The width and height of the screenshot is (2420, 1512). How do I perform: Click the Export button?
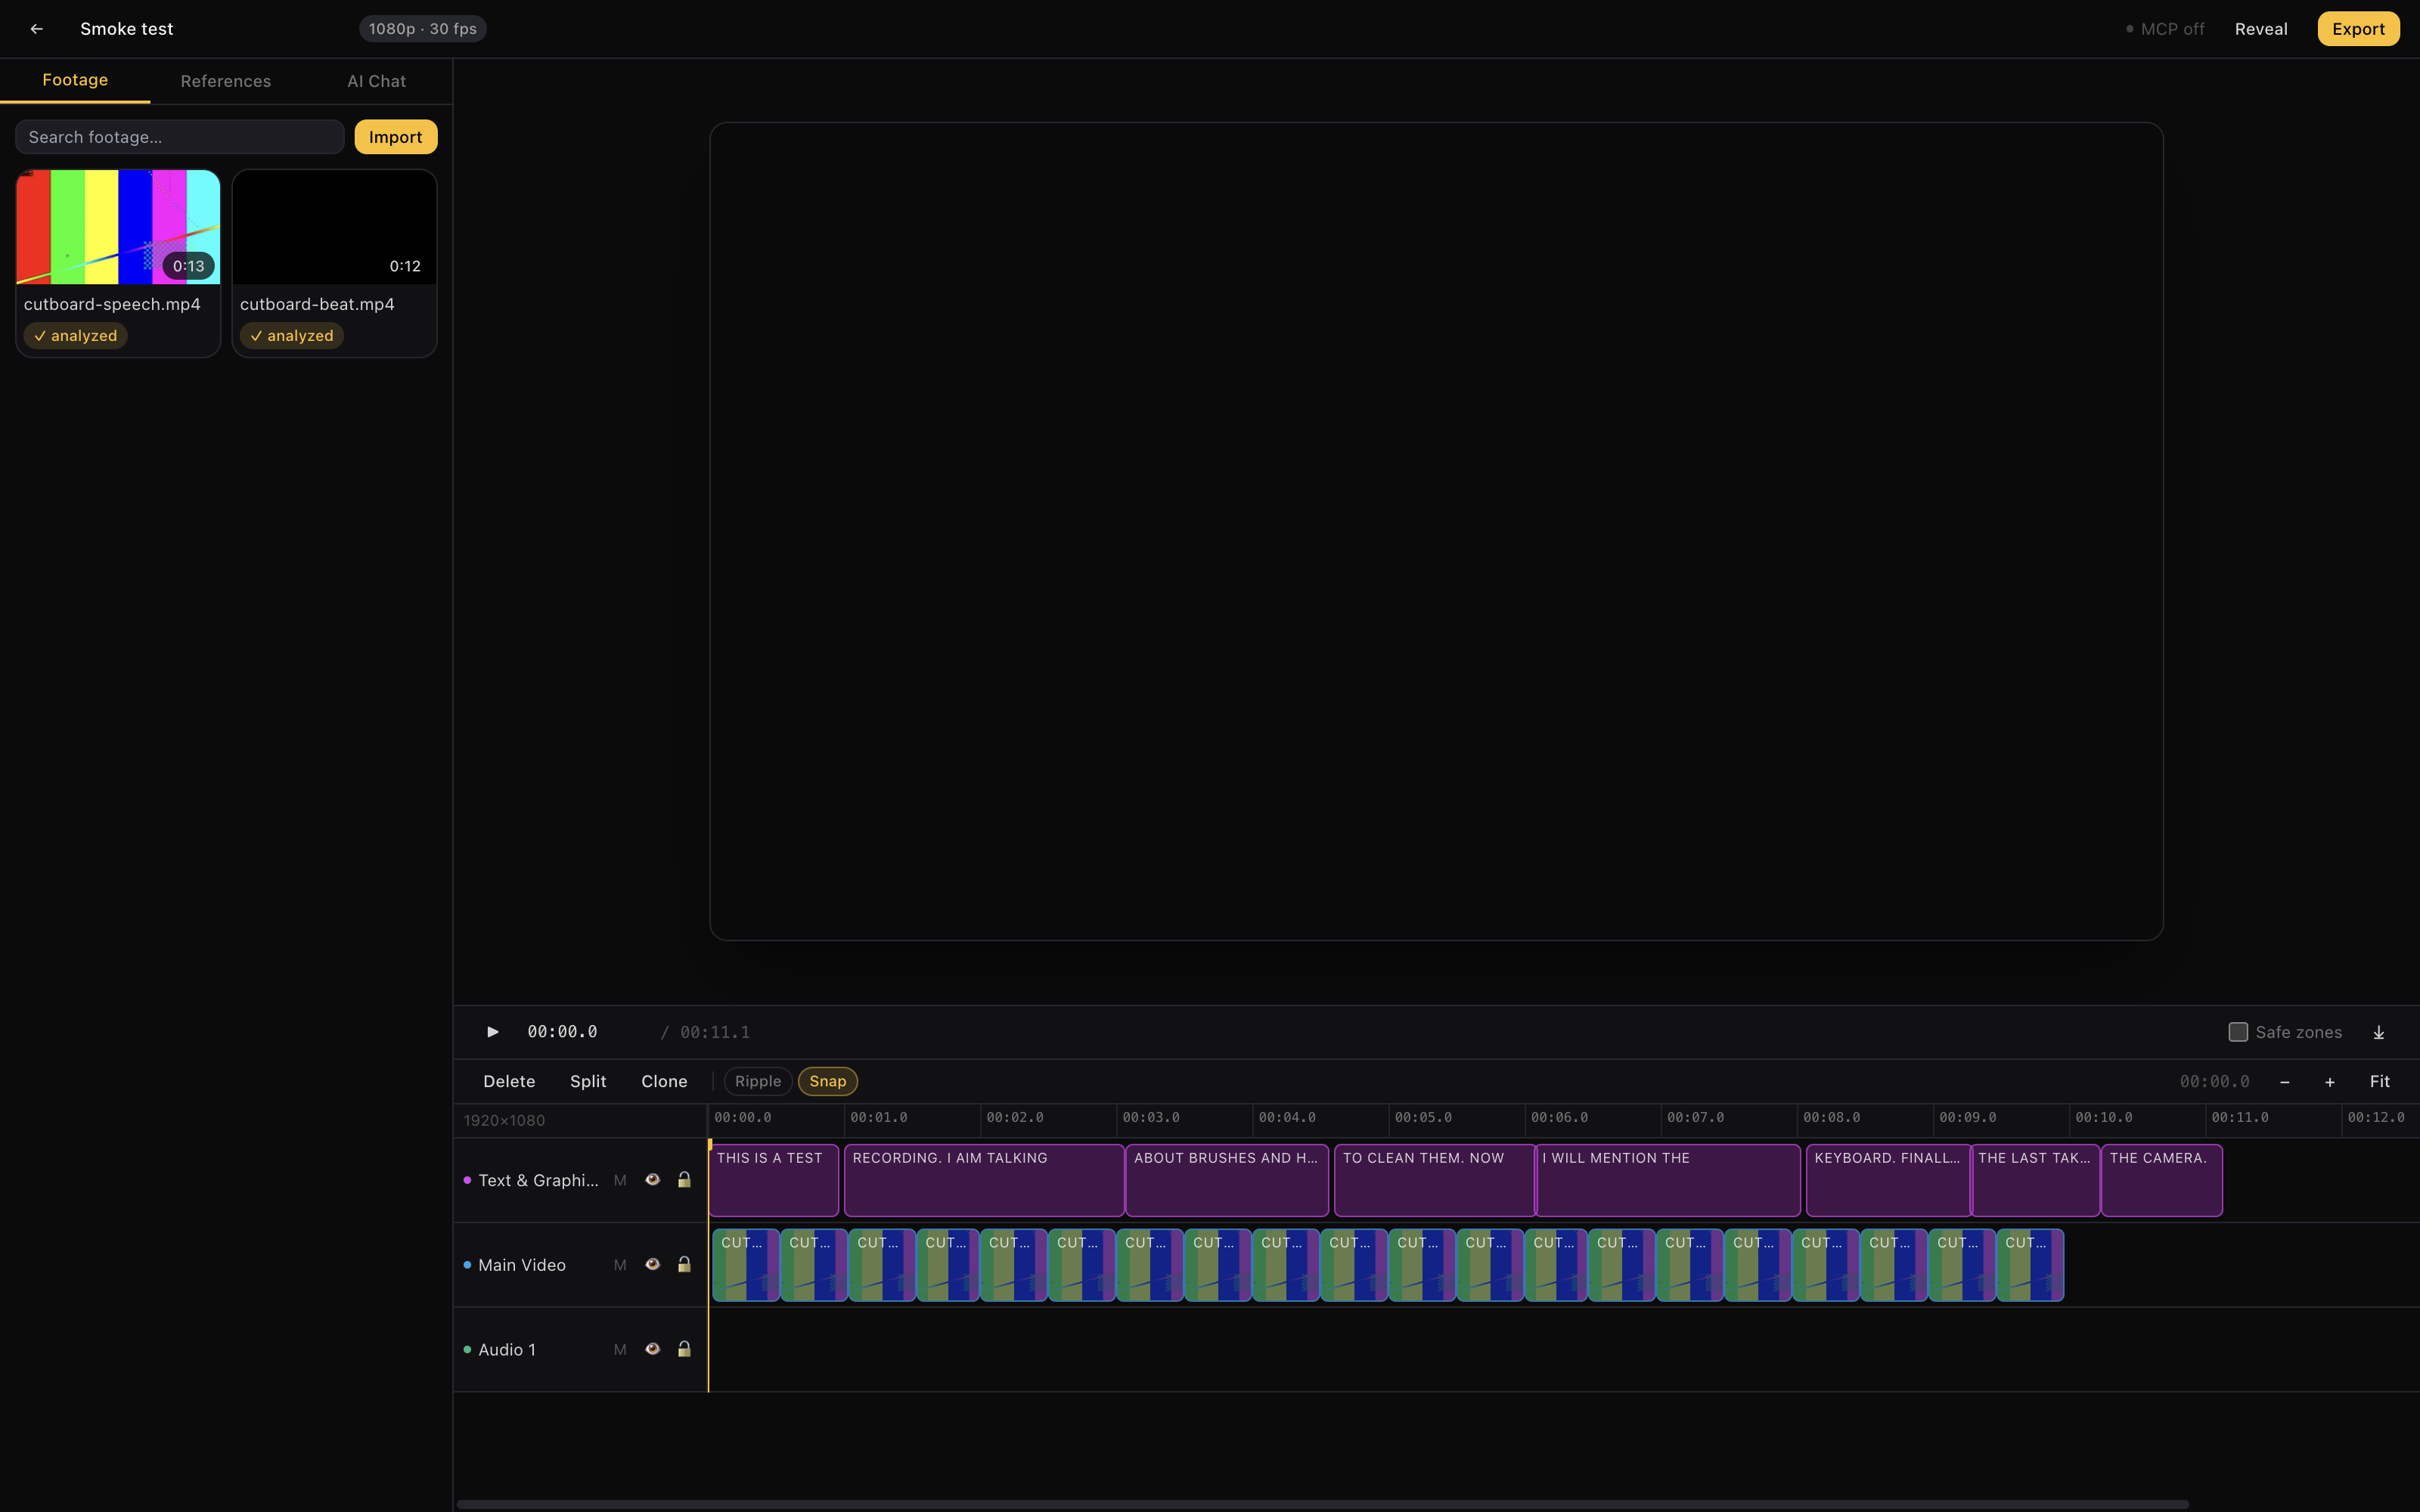pos(2358,29)
